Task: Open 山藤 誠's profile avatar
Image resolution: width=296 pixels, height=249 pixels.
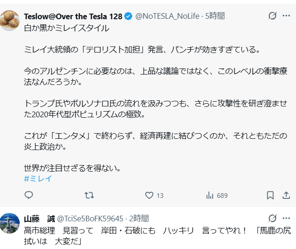Action: click(9, 222)
